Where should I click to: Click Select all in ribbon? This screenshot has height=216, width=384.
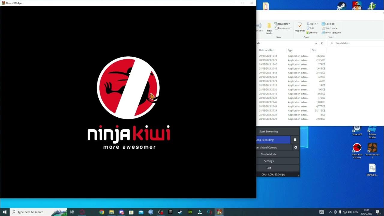pos(328,24)
